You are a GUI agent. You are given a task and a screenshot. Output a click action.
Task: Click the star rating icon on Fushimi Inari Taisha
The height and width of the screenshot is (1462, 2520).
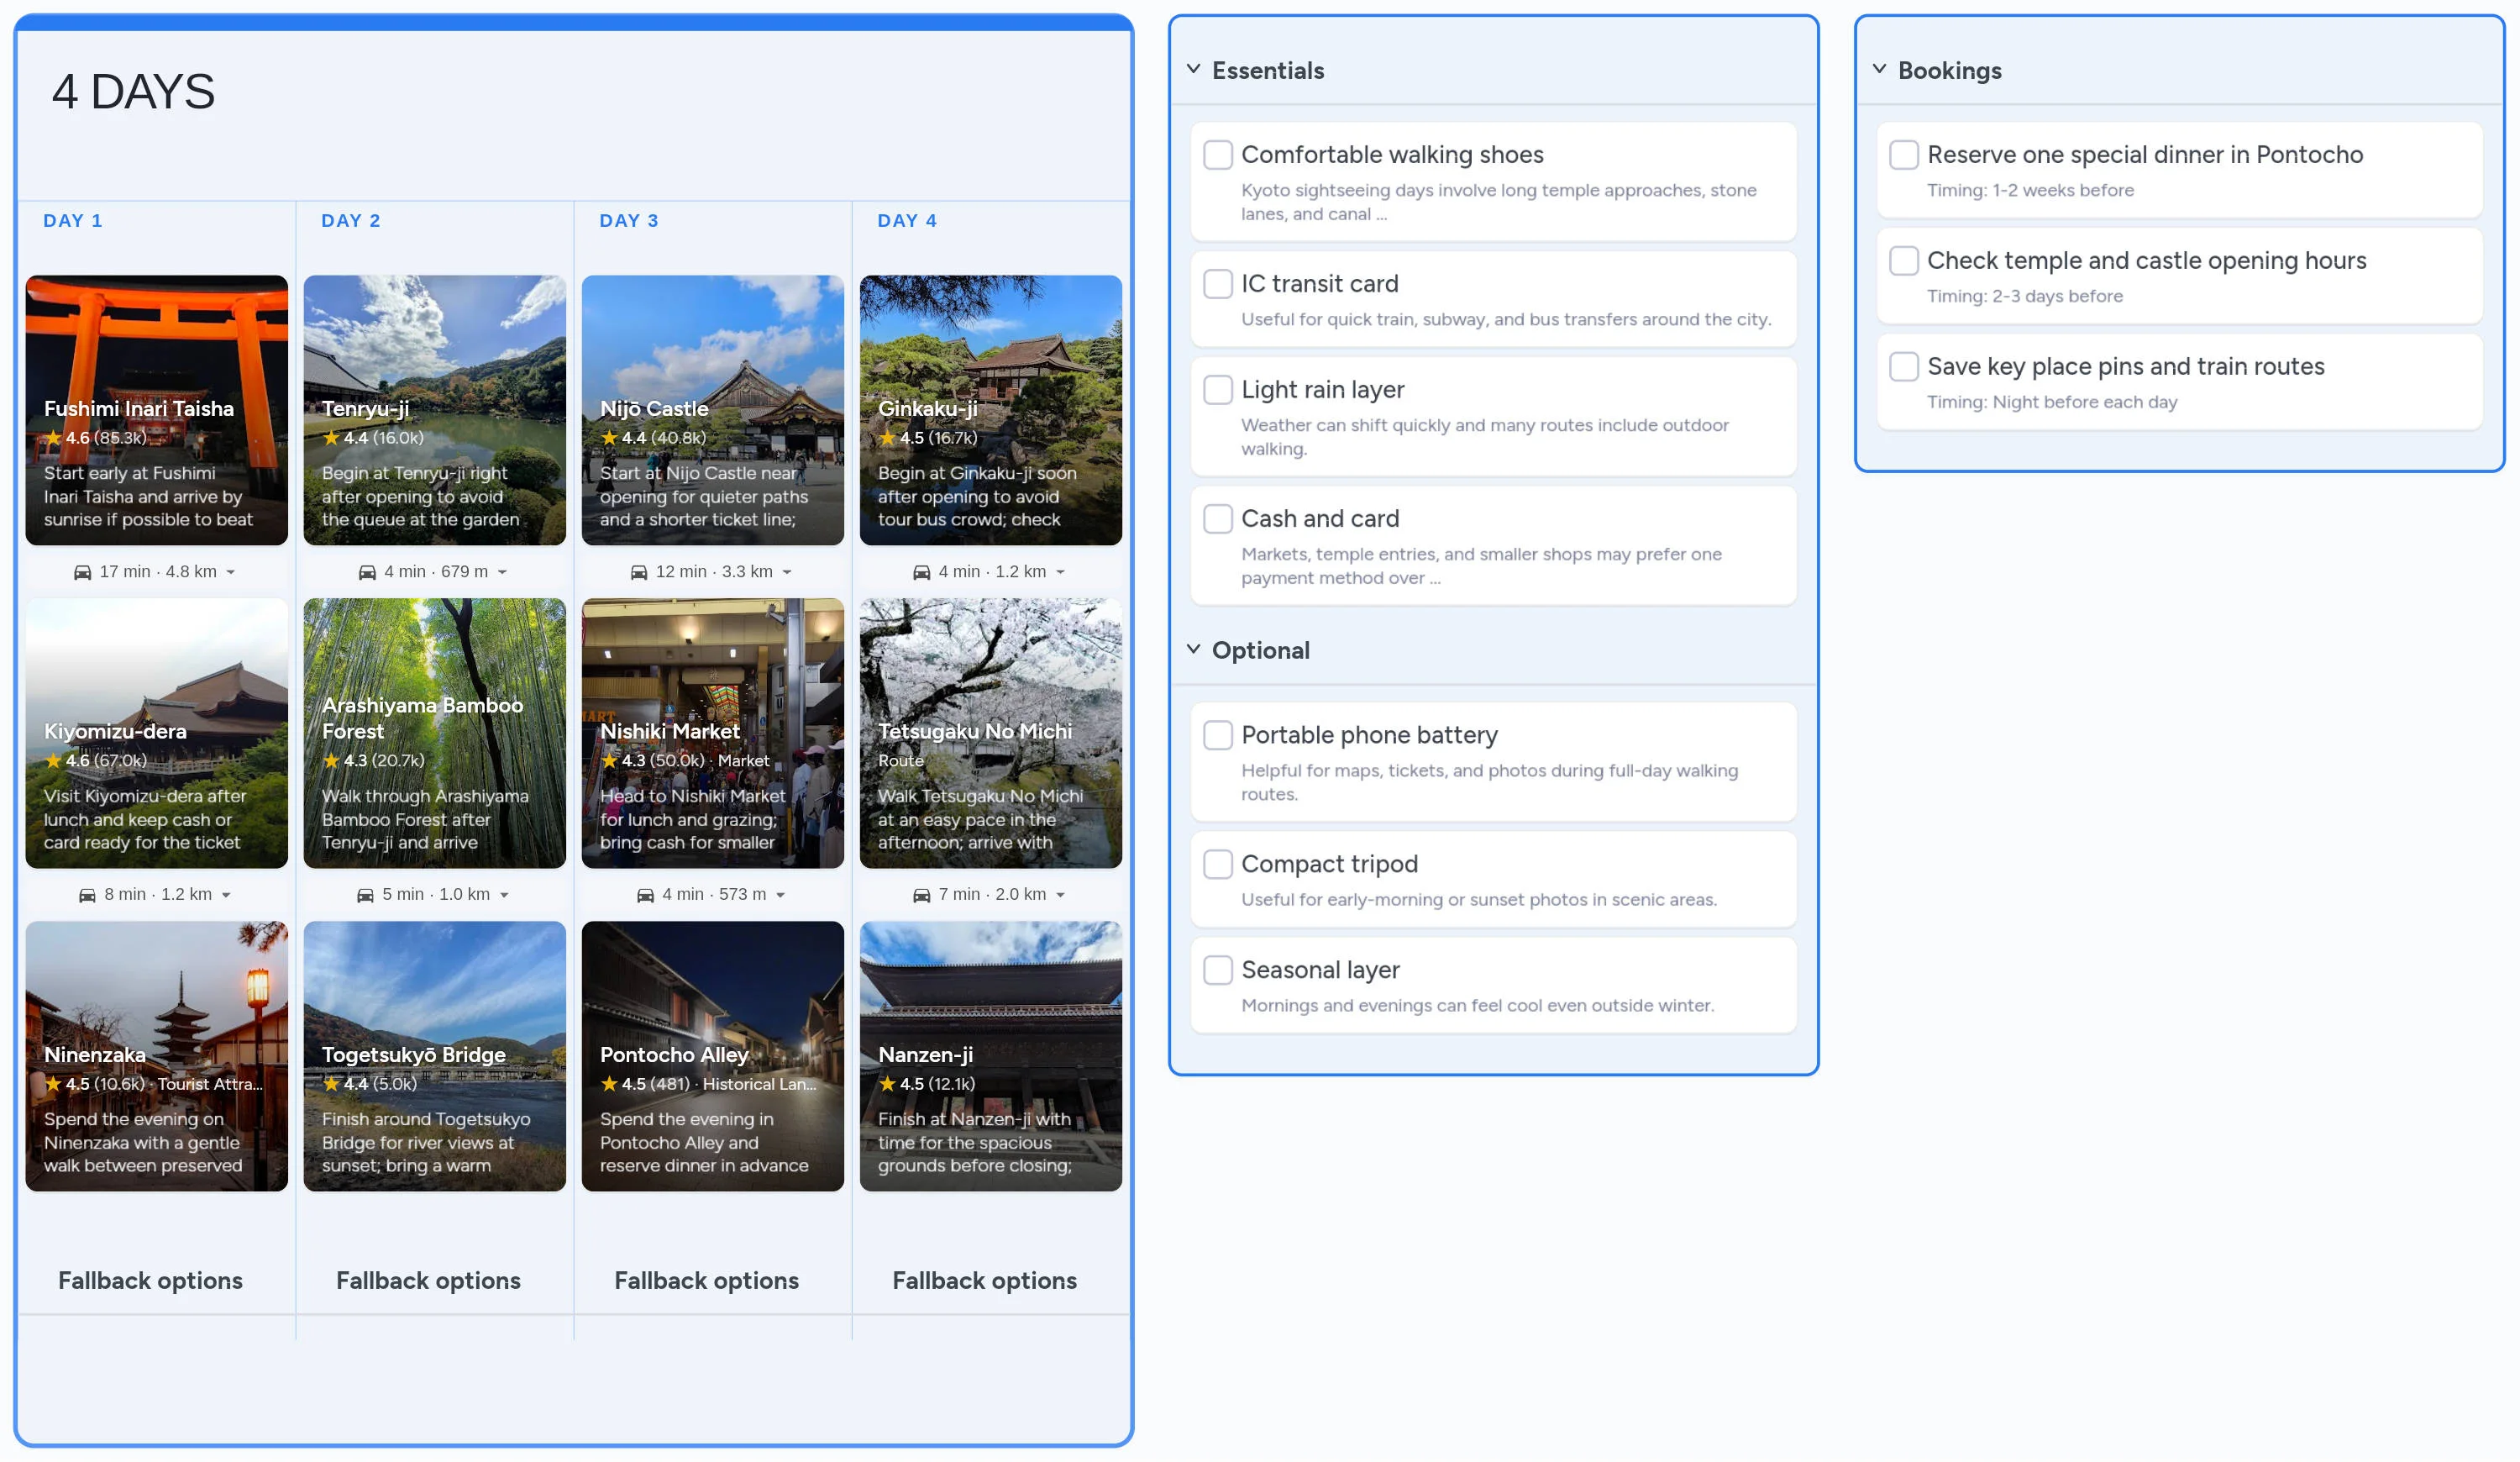point(54,438)
